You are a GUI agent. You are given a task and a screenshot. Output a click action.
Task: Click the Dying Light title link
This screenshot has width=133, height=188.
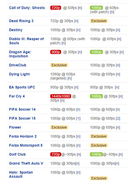point(19,74)
